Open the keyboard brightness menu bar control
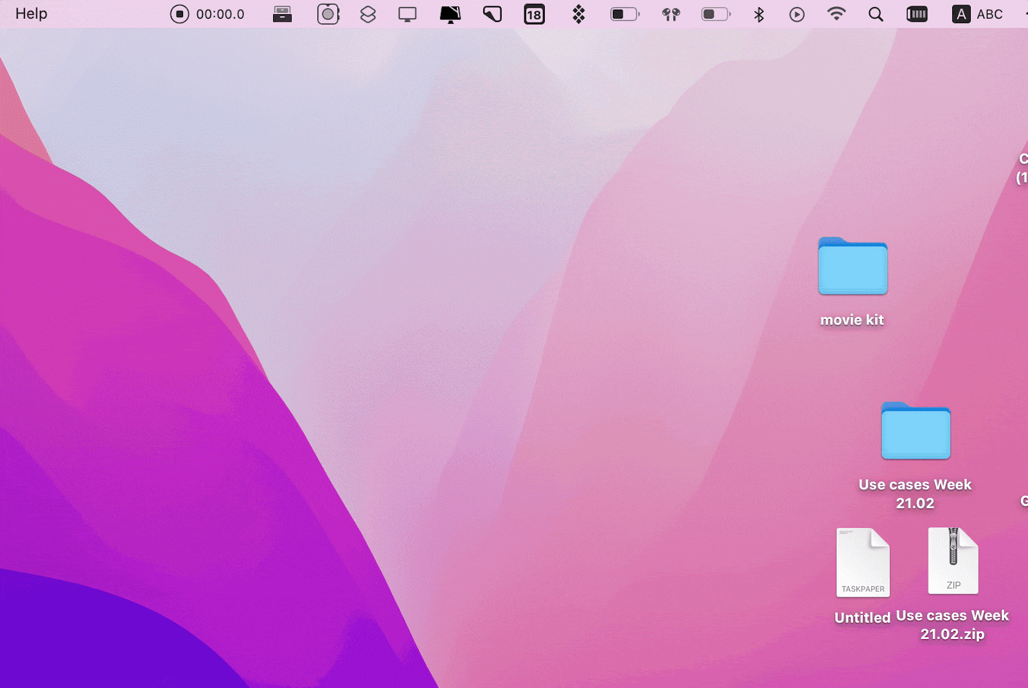The width and height of the screenshot is (1028, 688). pos(917,14)
